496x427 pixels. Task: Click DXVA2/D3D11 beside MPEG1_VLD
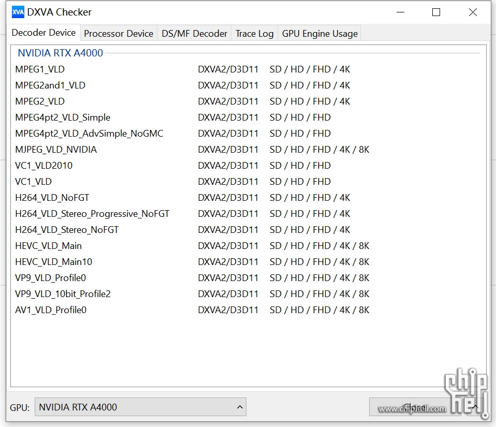(228, 69)
